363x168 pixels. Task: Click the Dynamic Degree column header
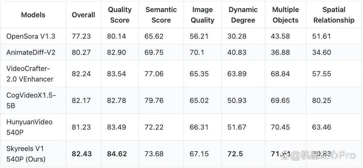243,15
